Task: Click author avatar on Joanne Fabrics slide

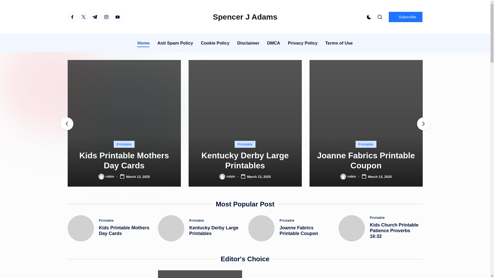Action: (x=343, y=177)
